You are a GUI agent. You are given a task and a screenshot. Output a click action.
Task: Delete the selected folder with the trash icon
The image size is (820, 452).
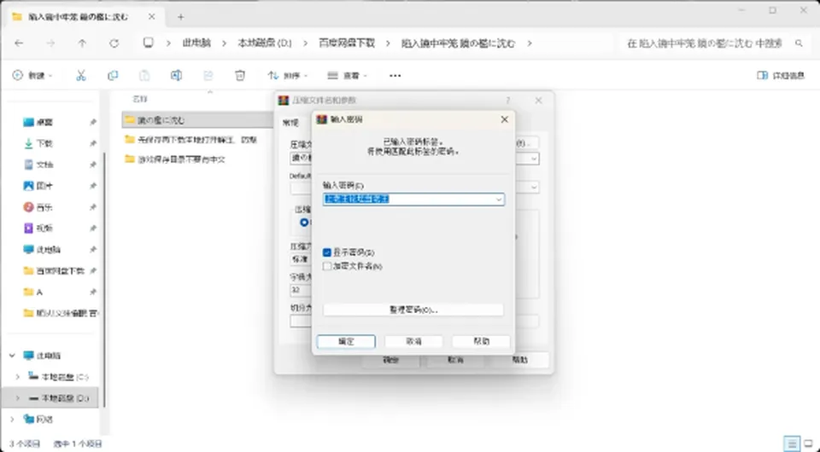[x=240, y=76]
